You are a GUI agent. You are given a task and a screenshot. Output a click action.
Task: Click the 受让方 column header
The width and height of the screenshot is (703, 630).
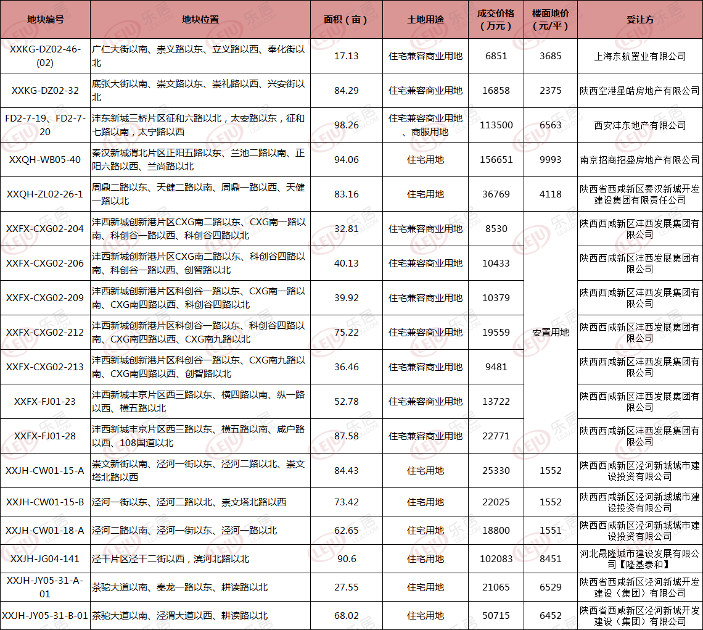639,19
